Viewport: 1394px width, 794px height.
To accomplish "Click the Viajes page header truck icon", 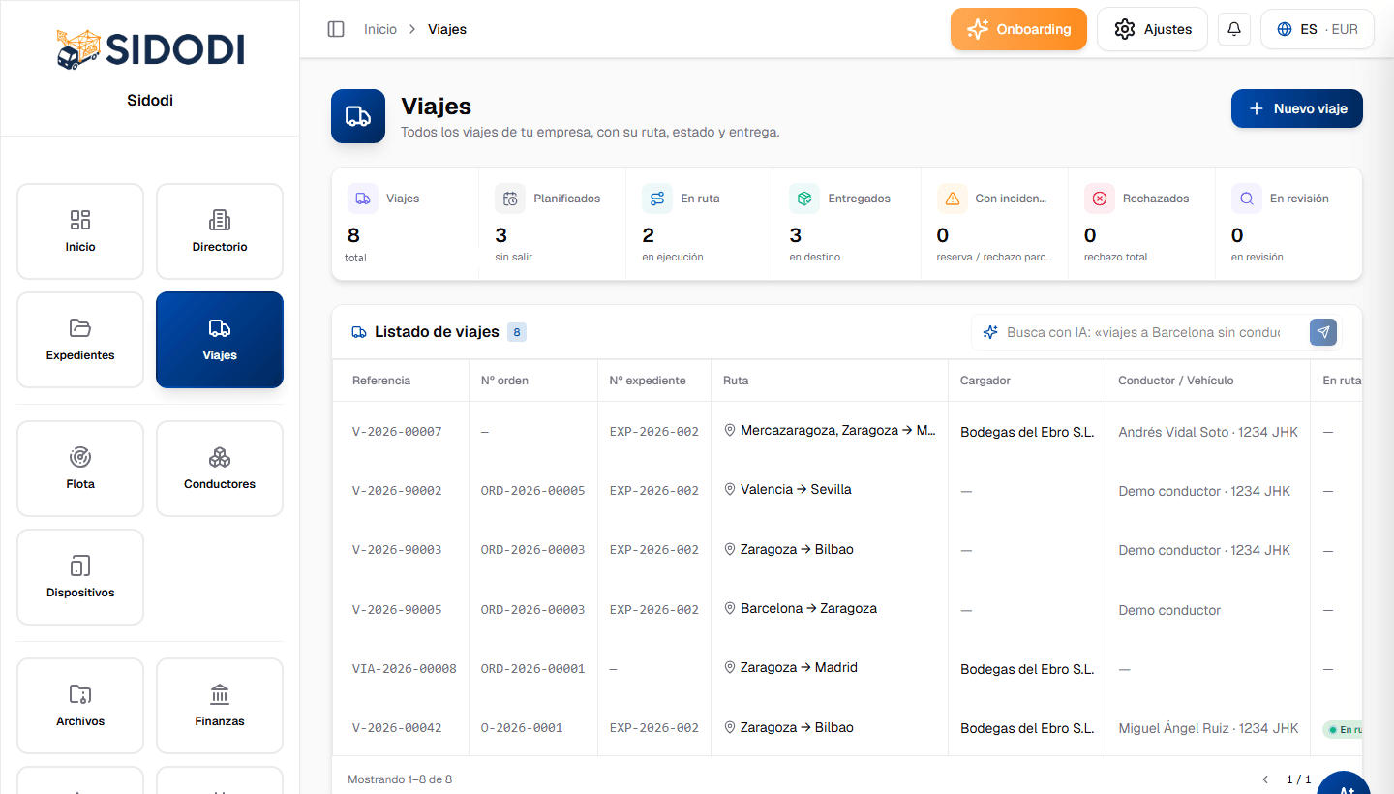I will (358, 116).
